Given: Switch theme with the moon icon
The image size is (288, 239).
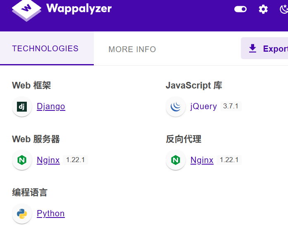Looking at the screenshot, I should [x=284, y=9].
